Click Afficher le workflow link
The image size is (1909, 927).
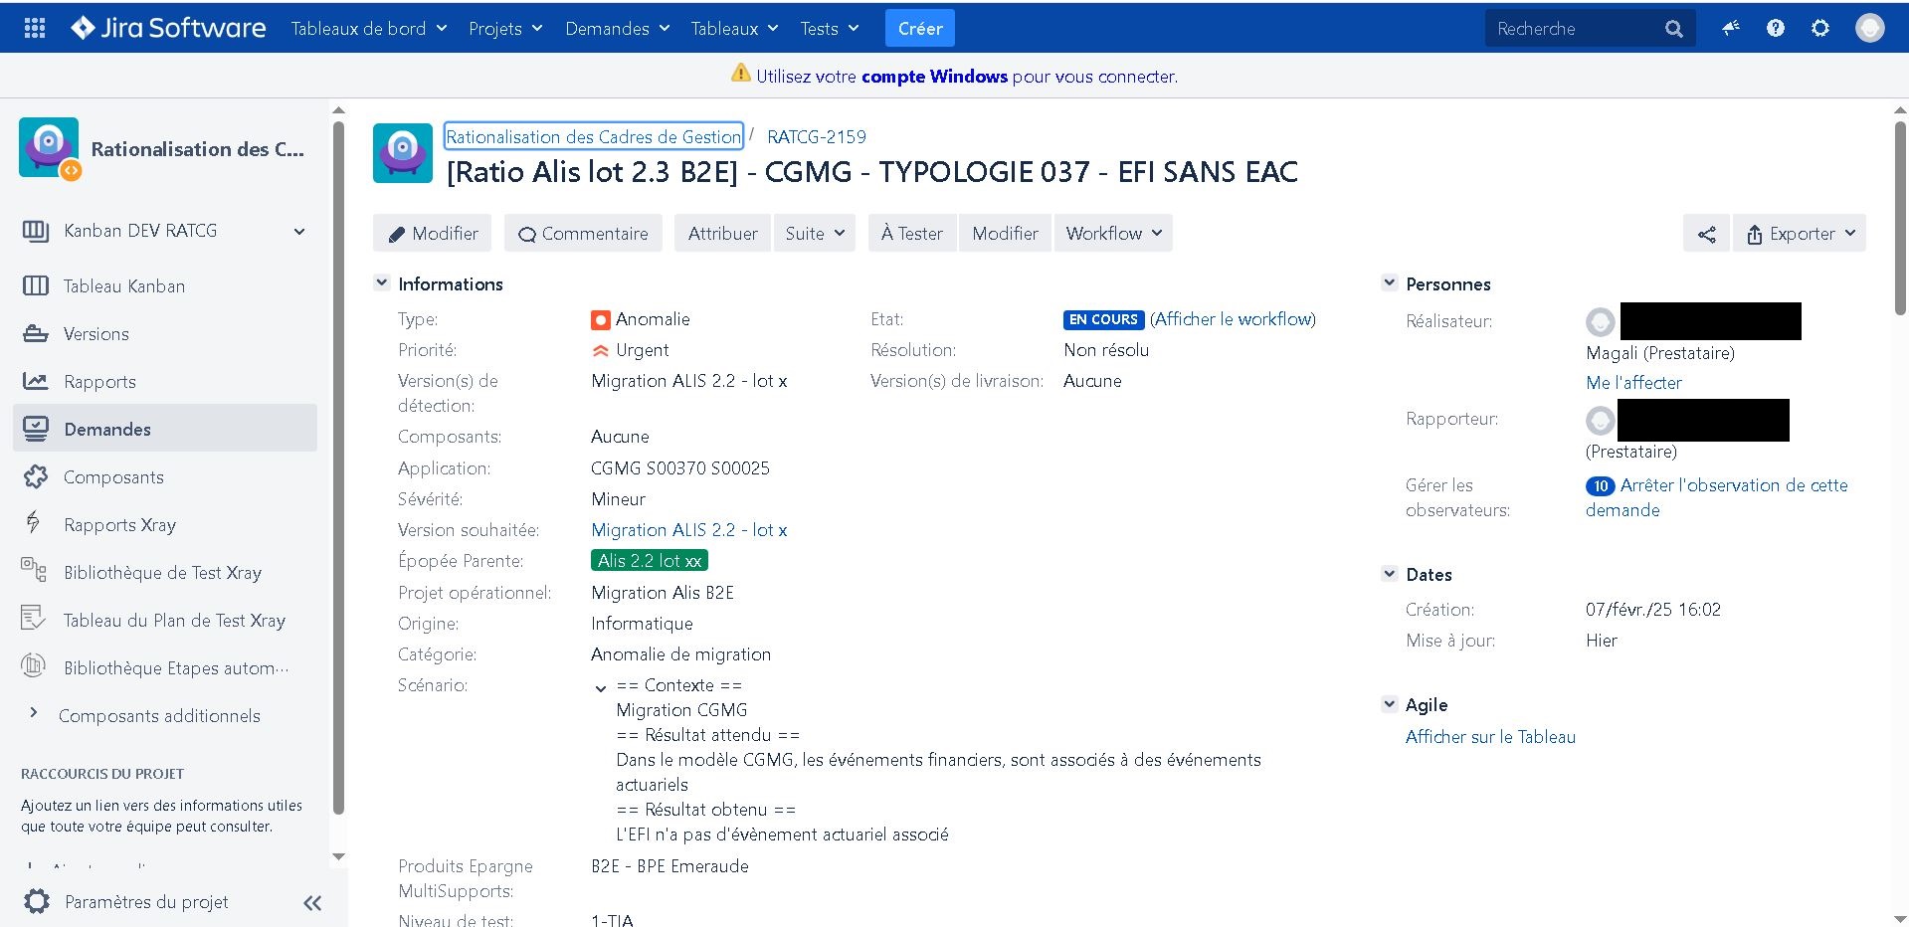point(1234,319)
